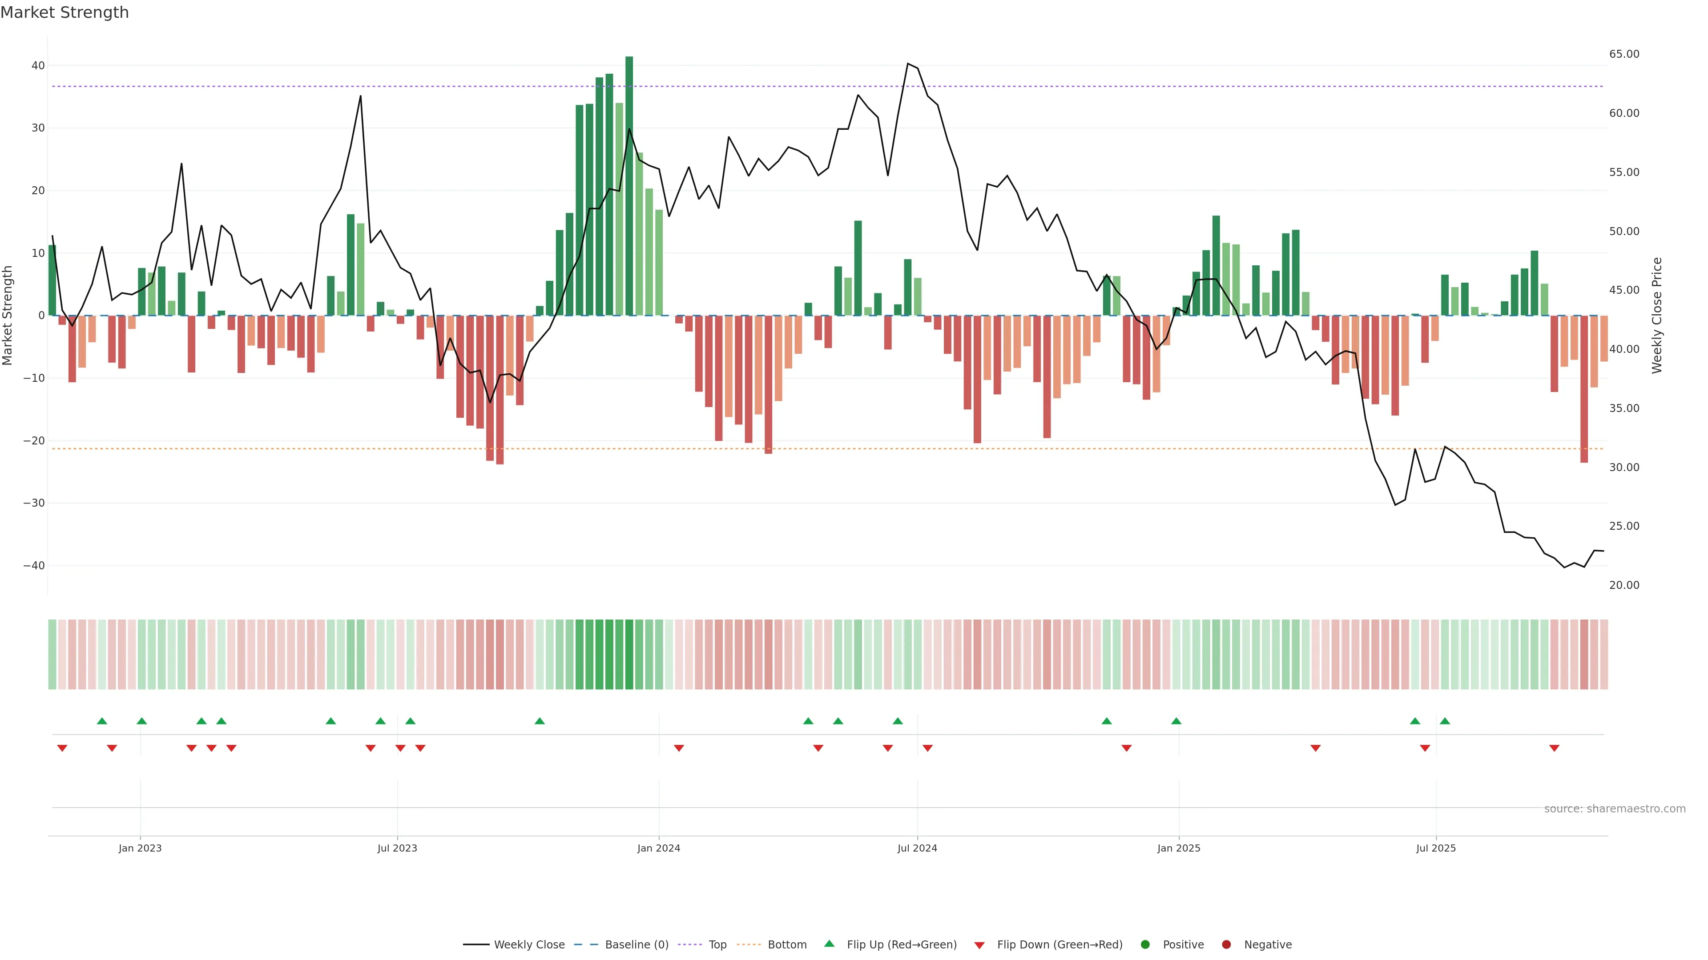Click the green Positive legend circle
This screenshot has width=1708, height=960.
tap(1145, 945)
